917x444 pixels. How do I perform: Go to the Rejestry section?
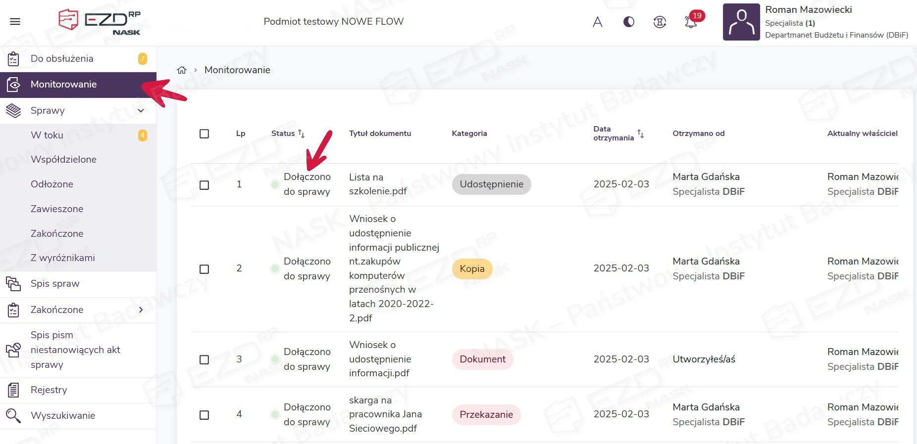pyautogui.click(x=49, y=390)
